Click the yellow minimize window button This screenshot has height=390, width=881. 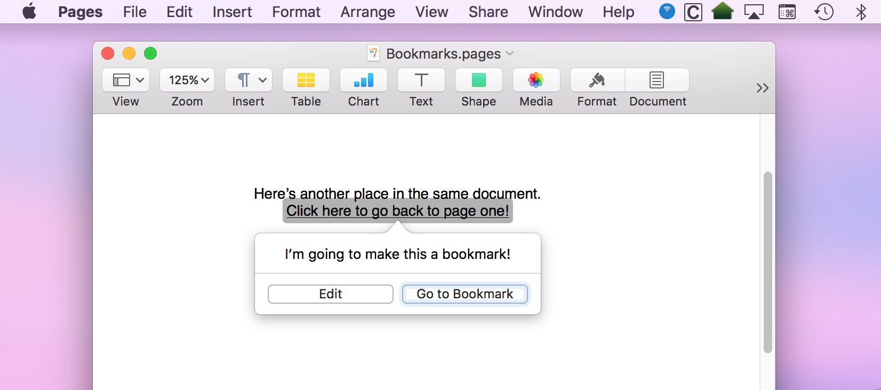pyautogui.click(x=129, y=53)
